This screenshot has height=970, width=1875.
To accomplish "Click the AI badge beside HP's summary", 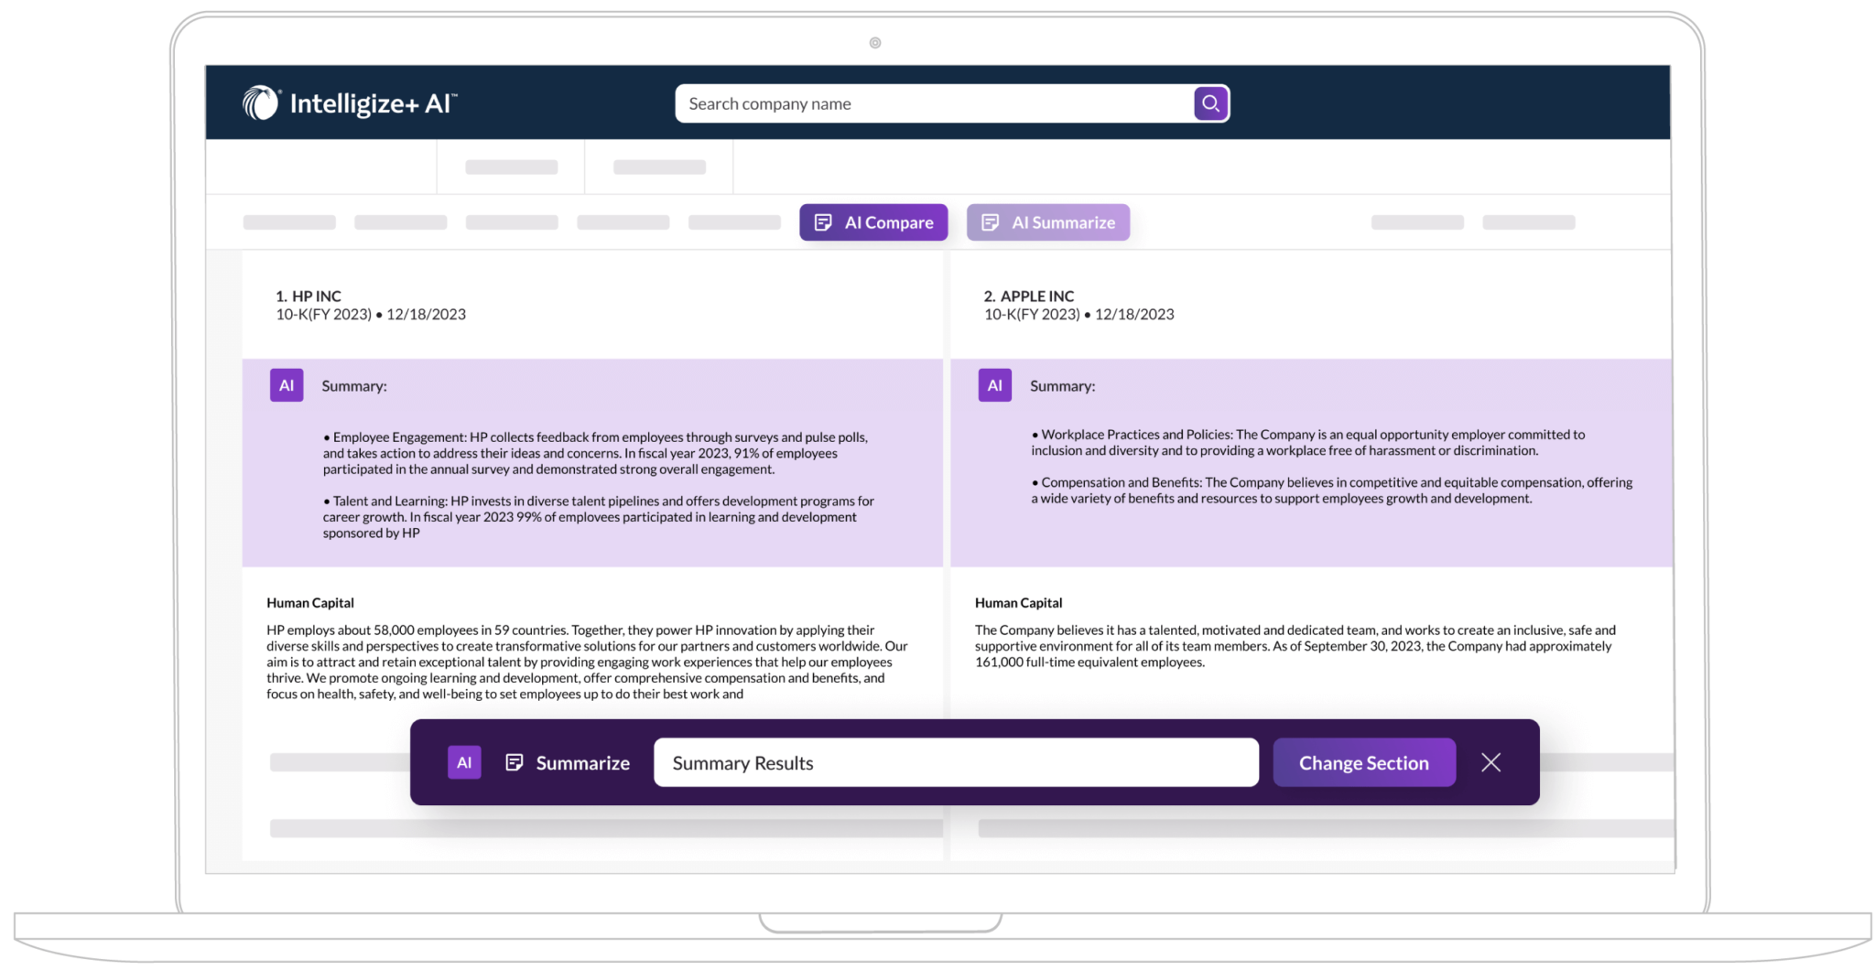I will 286,385.
